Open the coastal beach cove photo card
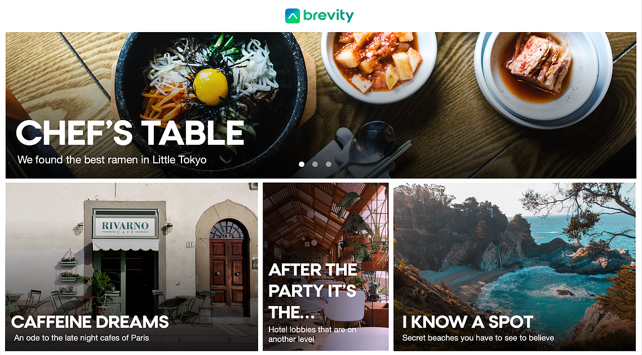642x355 pixels. [515, 267]
